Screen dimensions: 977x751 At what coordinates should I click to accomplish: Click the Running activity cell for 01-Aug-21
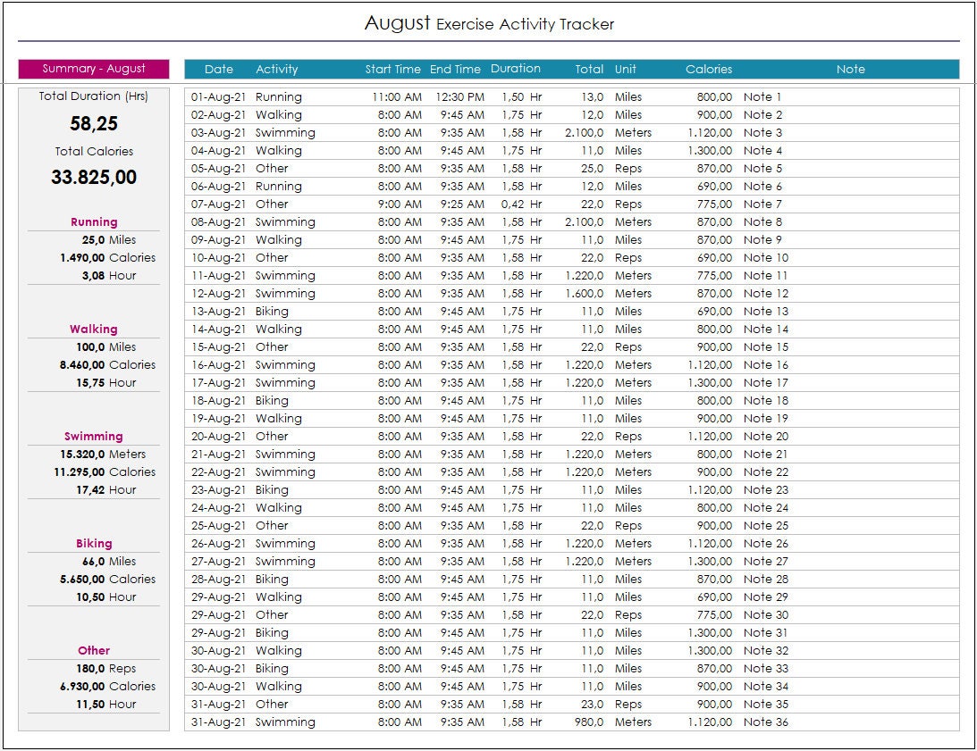pos(281,96)
